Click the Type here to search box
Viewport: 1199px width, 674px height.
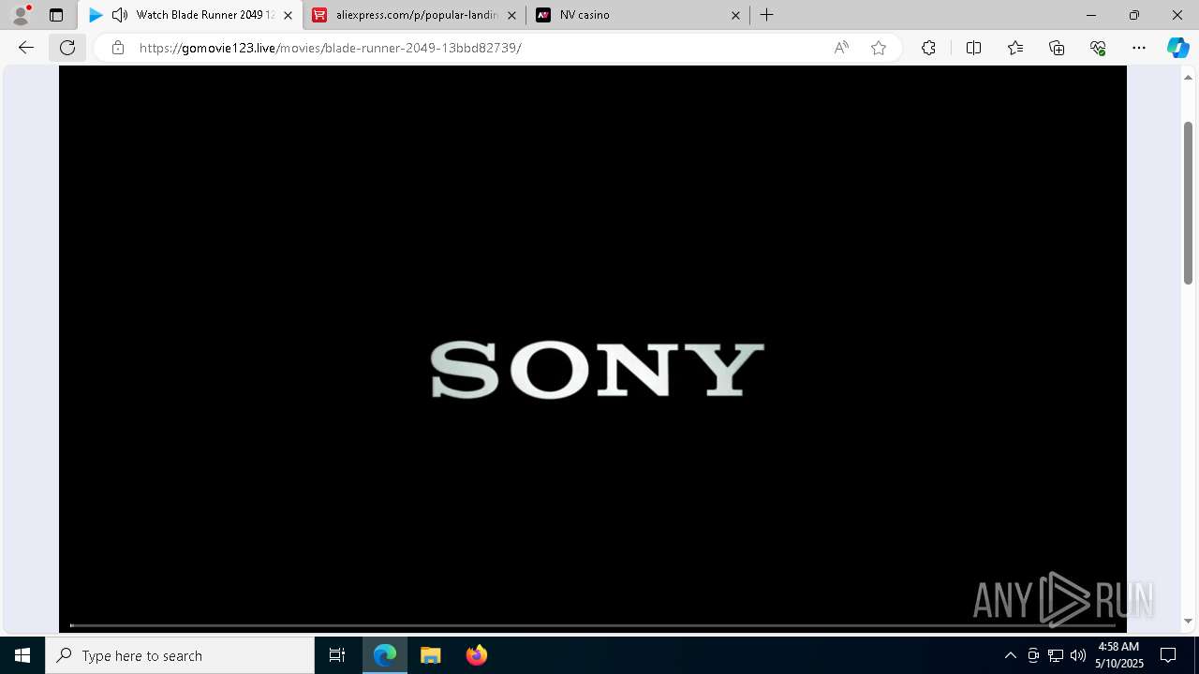180,655
